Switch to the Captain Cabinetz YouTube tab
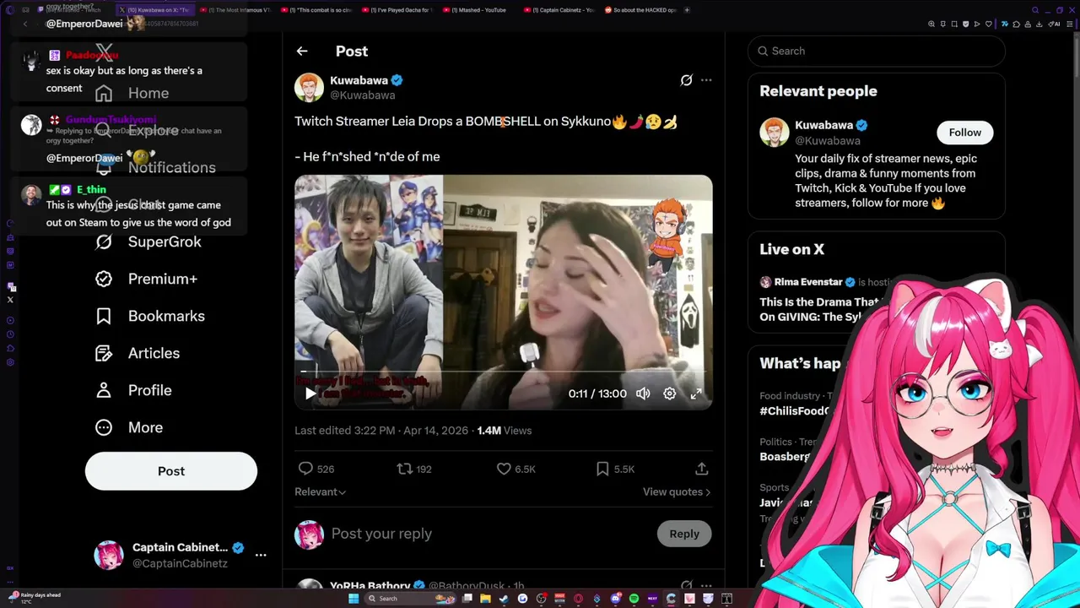The width and height of the screenshot is (1080, 608). coord(559,10)
